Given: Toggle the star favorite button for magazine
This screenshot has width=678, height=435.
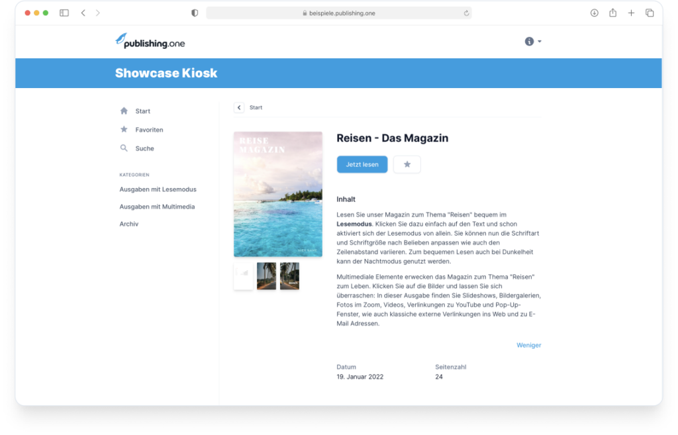Looking at the screenshot, I should click(x=407, y=164).
